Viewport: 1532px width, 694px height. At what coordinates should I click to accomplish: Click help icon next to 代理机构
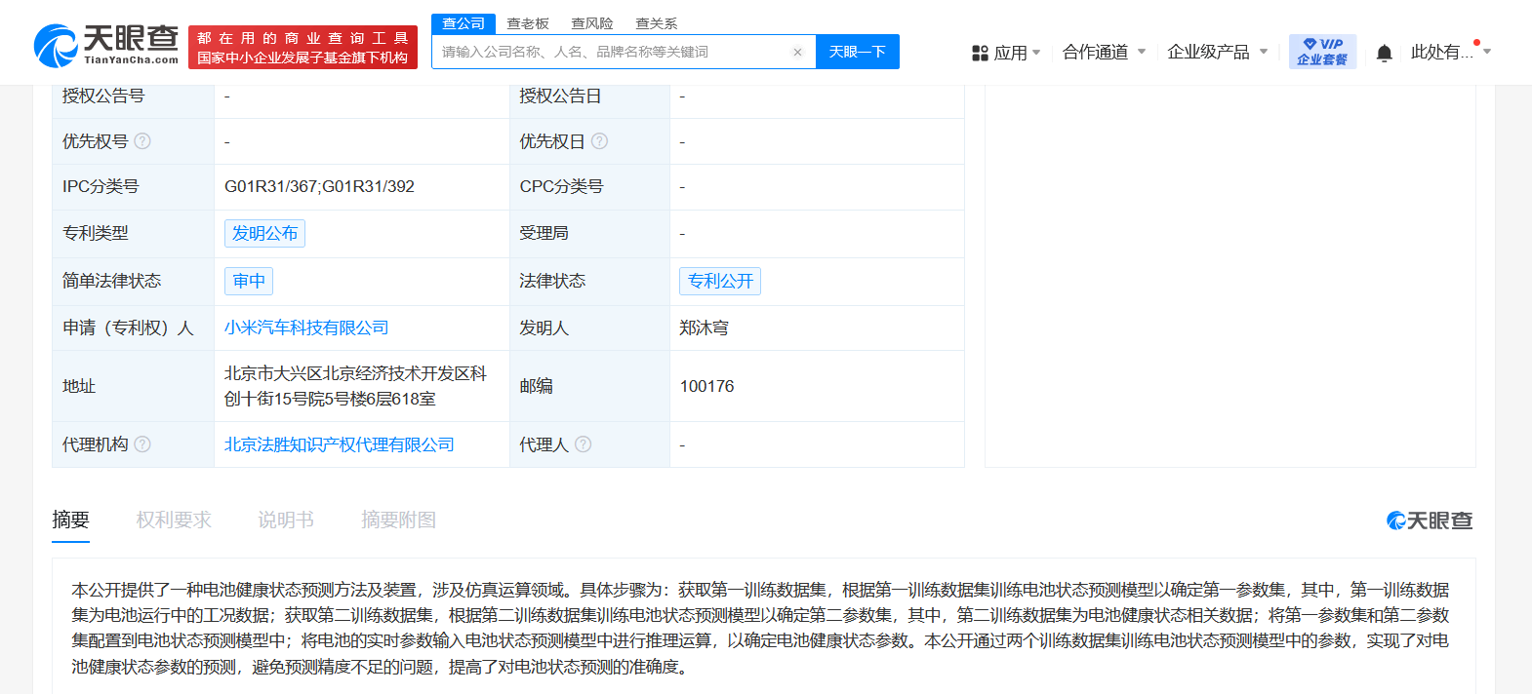(x=142, y=444)
